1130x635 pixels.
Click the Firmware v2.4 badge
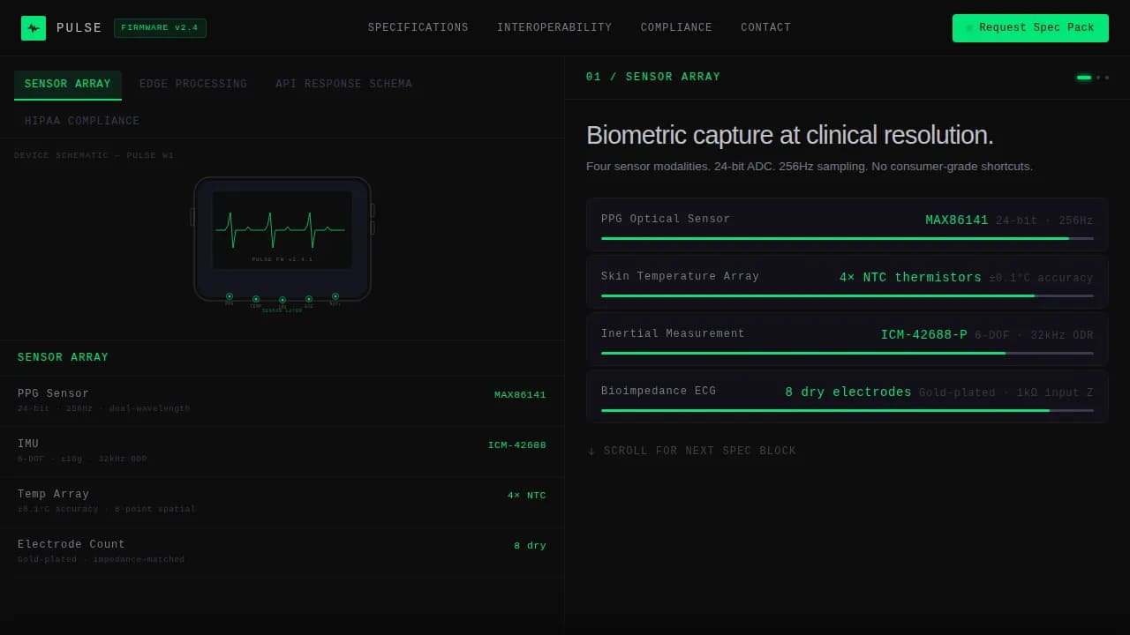coord(160,28)
